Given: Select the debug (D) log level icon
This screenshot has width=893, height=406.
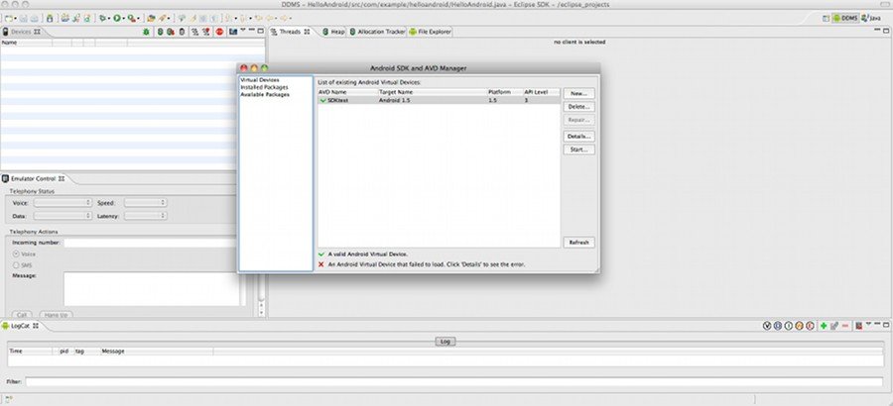Looking at the screenshot, I should [778, 326].
